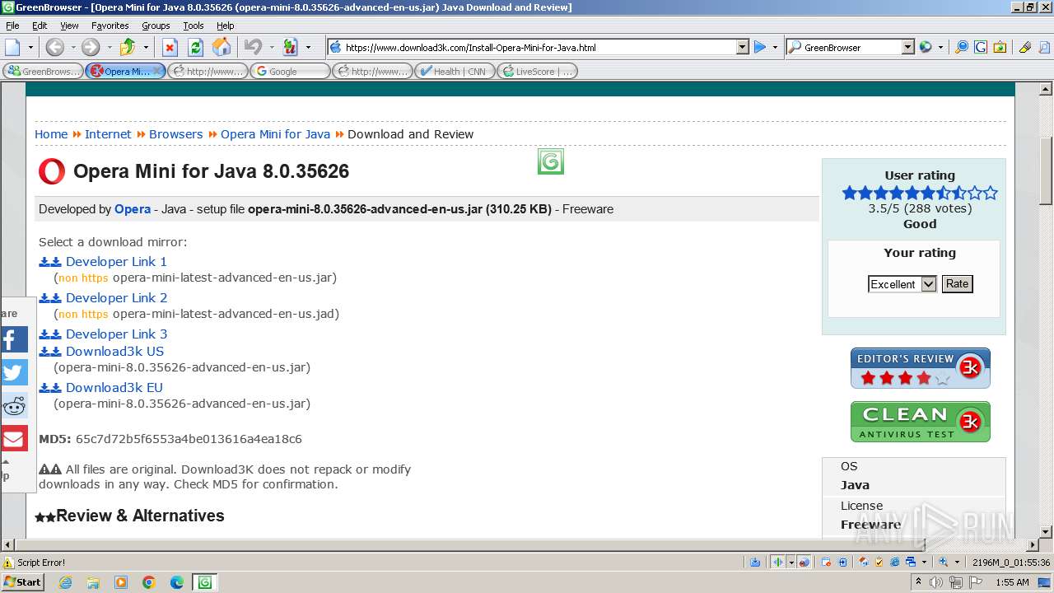Click the New blank page icon
This screenshot has height=593, width=1054.
click(13, 47)
